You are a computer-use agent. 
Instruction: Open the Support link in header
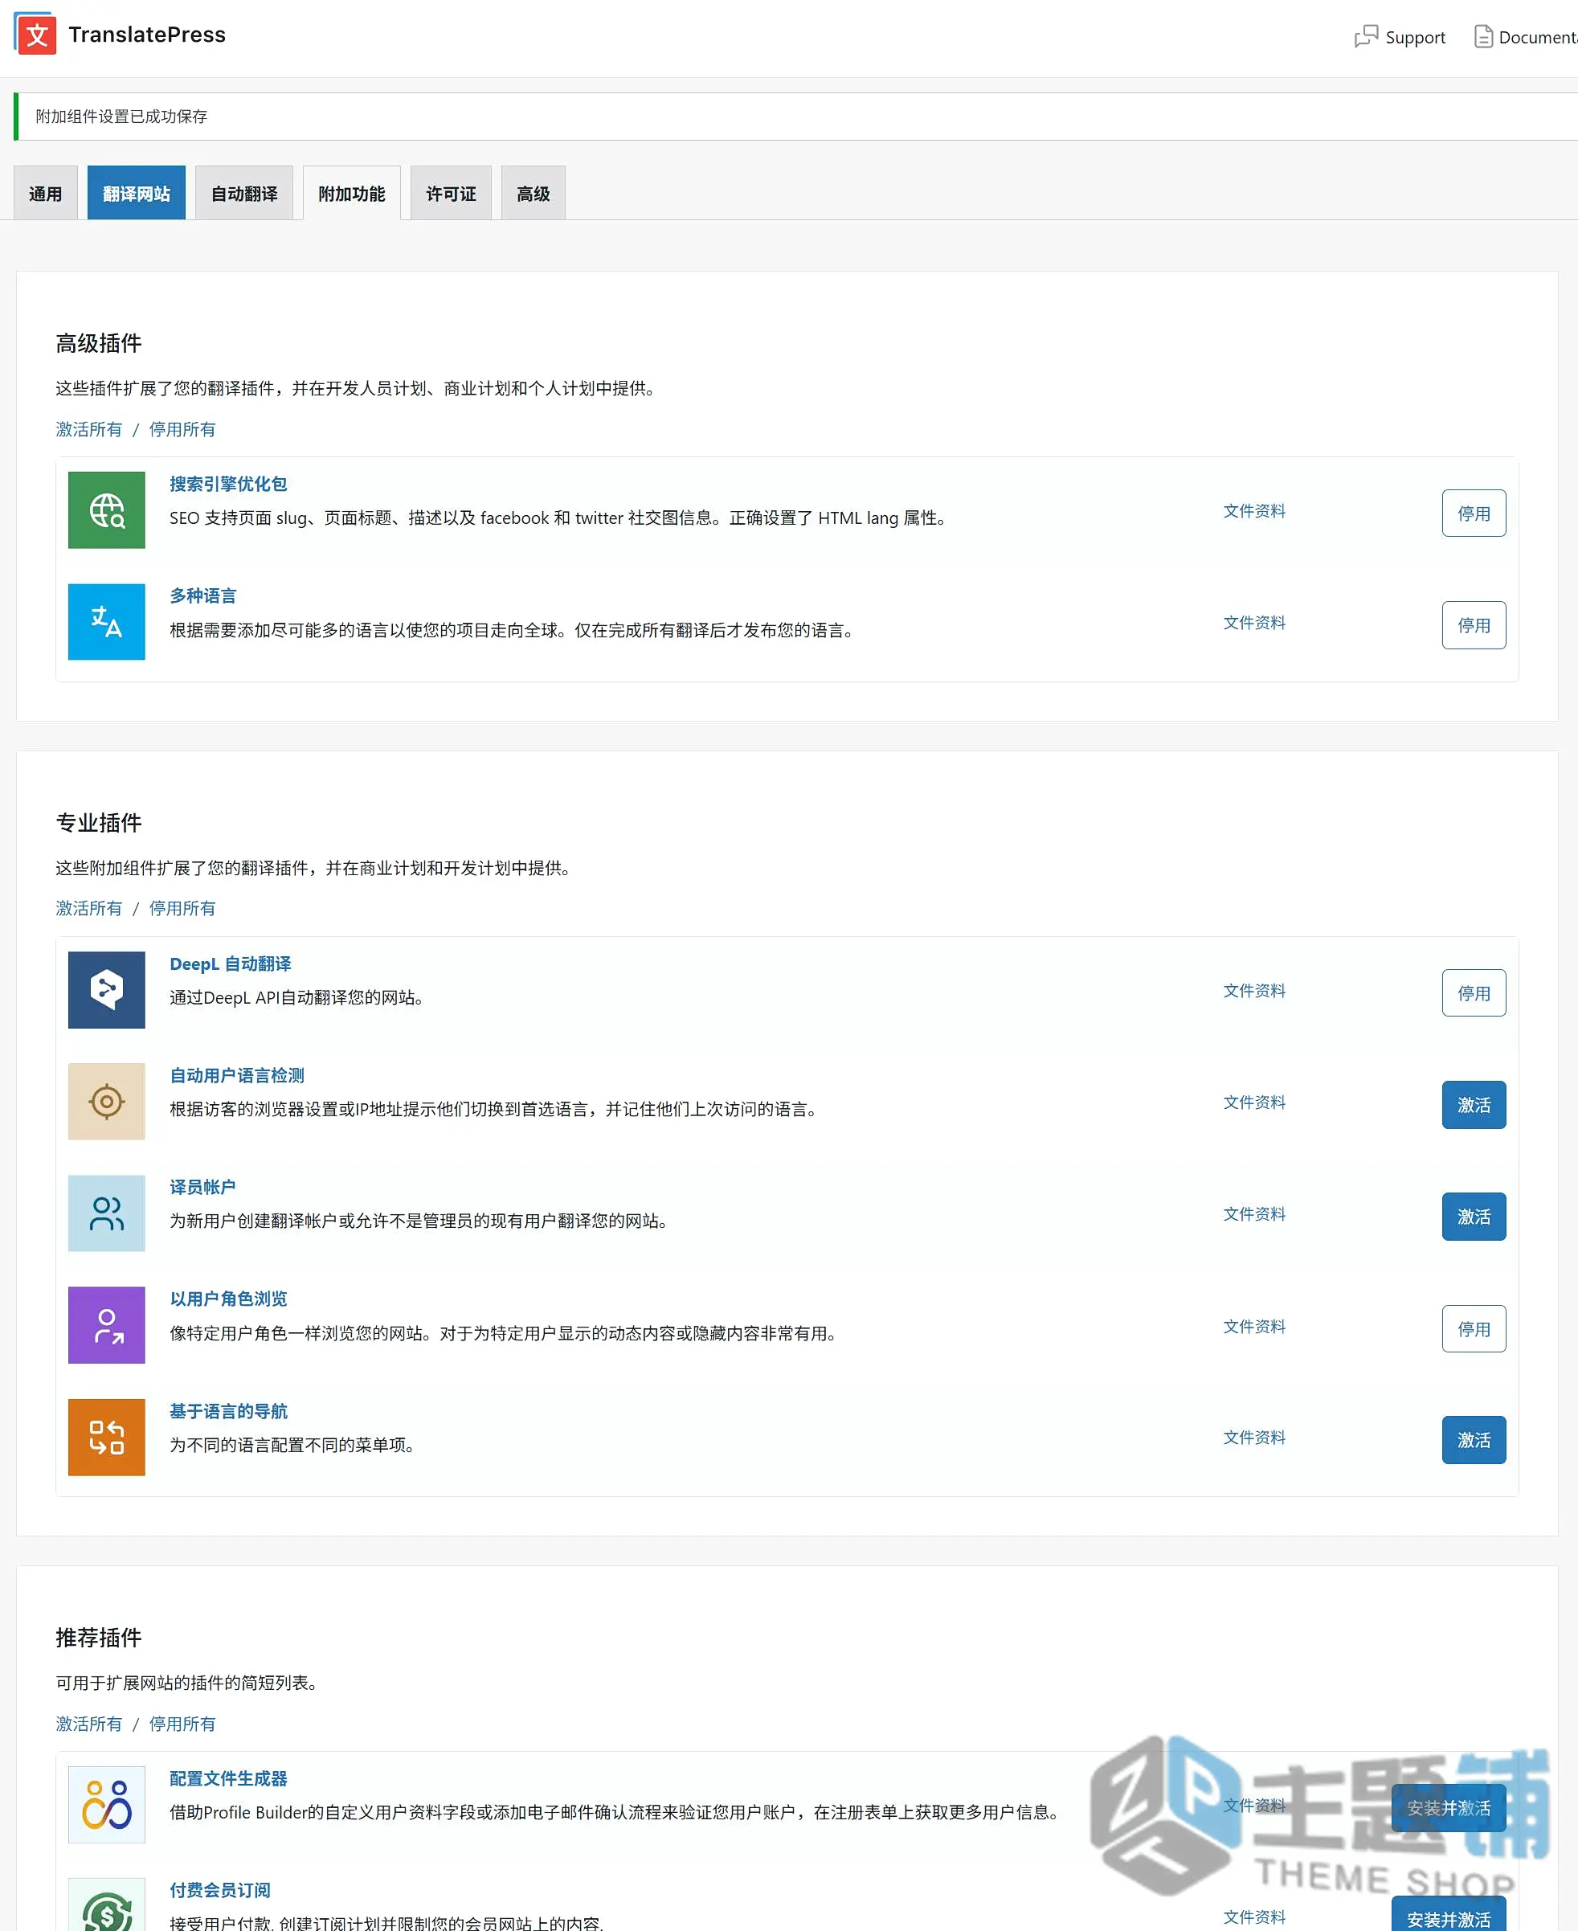[1400, 36]
